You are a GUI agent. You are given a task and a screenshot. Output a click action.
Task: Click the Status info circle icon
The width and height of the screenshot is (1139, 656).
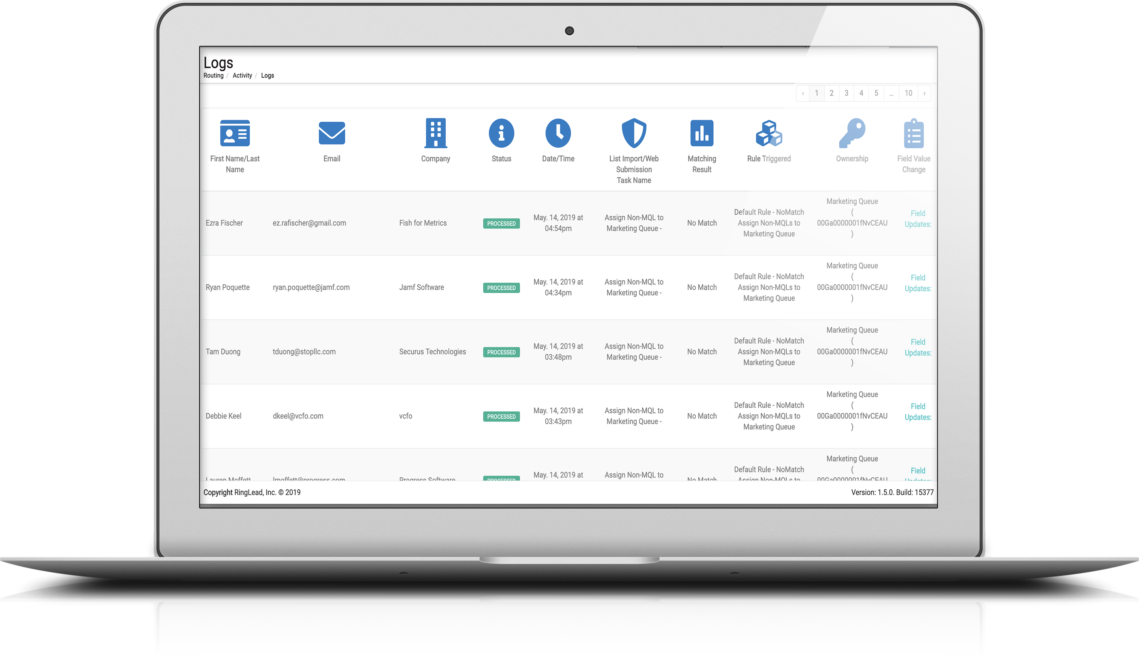point(501,133)
